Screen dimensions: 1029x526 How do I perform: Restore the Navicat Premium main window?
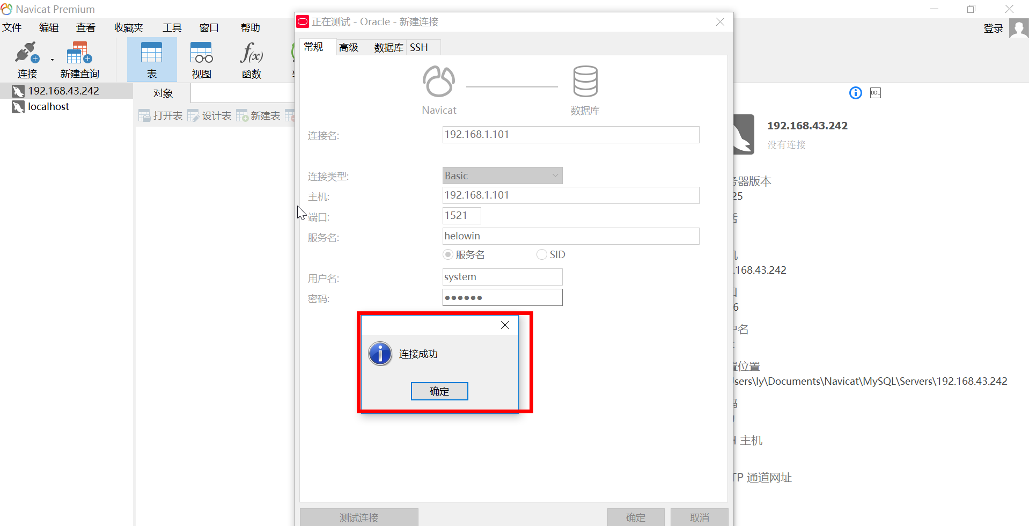coord(972,9)
